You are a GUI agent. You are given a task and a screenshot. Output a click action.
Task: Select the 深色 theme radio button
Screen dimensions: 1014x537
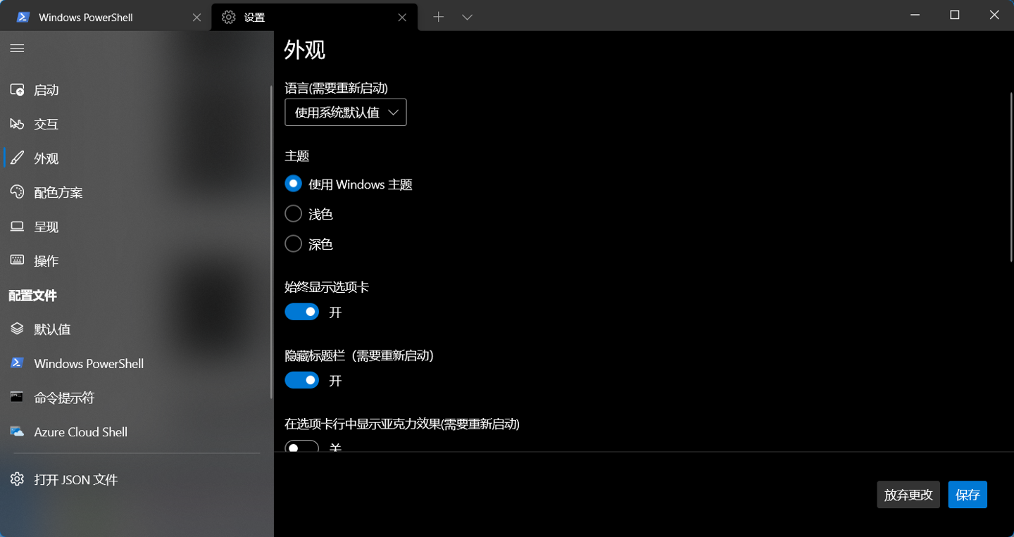click(293, 244)
